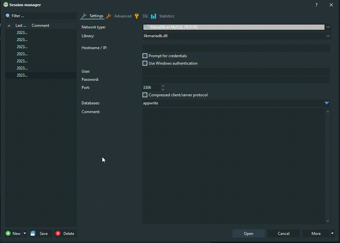Click the Comment scrollbar up arrow

pyautogui.click(x=328, y=112)
